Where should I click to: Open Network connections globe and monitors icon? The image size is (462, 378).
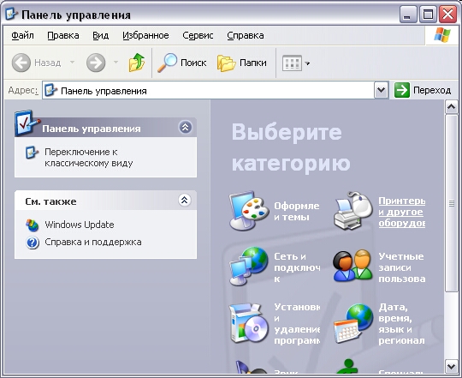point(249,267)
